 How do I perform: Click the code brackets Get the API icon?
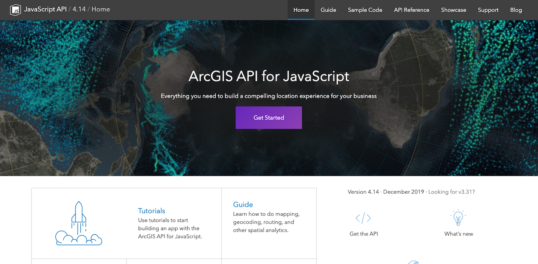point(363,218)
